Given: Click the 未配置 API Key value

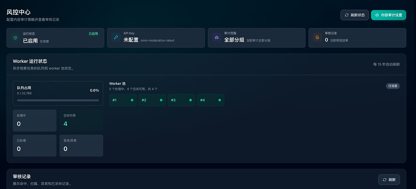Looking at the screenshot, I should tap(131, 40).
